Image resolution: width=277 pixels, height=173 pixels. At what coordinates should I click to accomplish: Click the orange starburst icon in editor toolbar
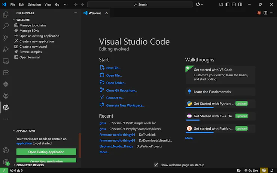coord(259,13)
